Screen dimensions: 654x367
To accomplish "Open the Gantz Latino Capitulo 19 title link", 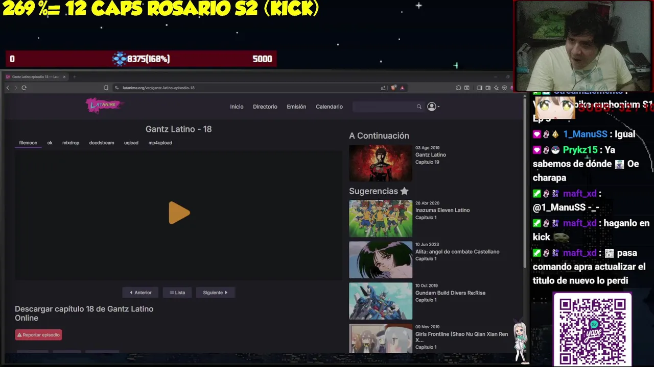I will click(x=431, y=155).
